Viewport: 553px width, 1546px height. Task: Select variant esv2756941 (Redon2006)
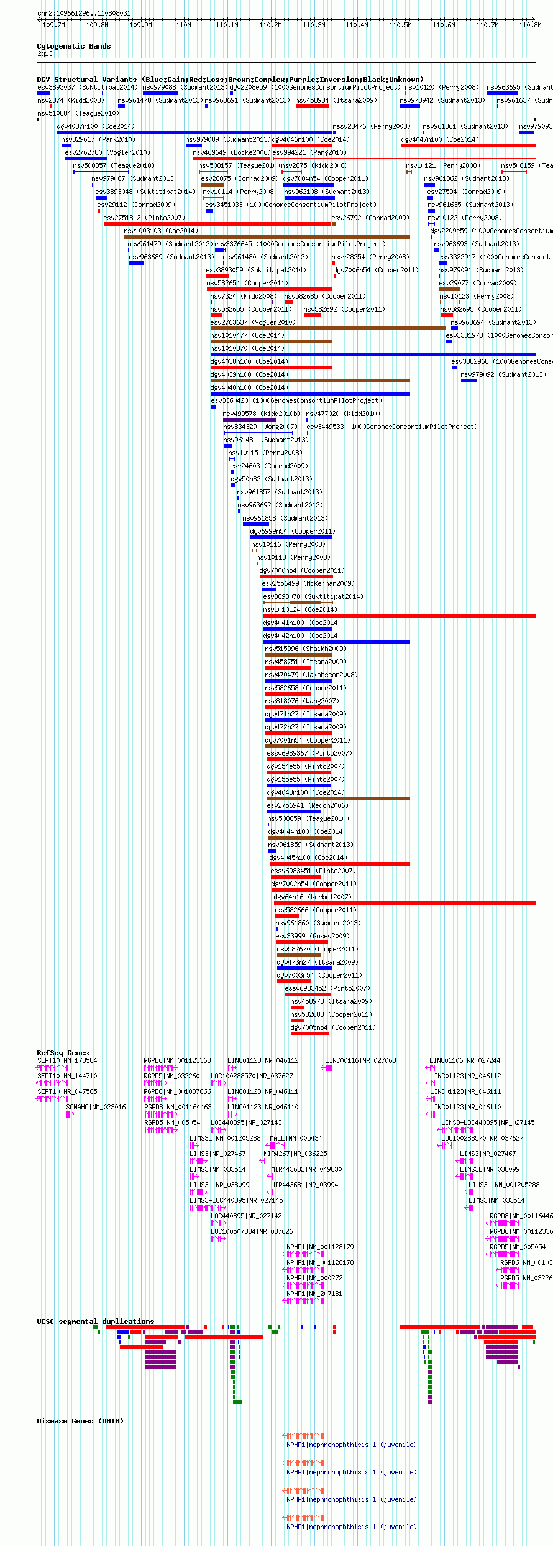(x=308, y=805)
